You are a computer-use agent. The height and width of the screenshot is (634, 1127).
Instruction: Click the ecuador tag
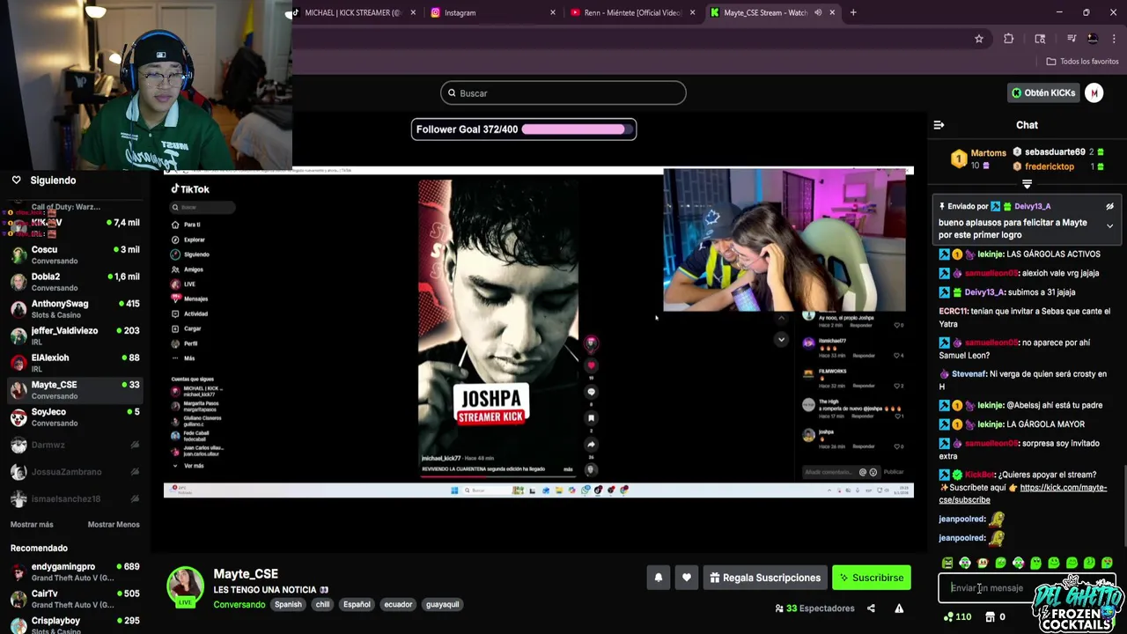coord(398,605)
